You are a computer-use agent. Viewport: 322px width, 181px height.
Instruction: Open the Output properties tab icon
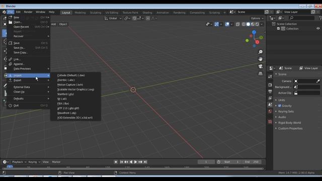tap(270, 92)
